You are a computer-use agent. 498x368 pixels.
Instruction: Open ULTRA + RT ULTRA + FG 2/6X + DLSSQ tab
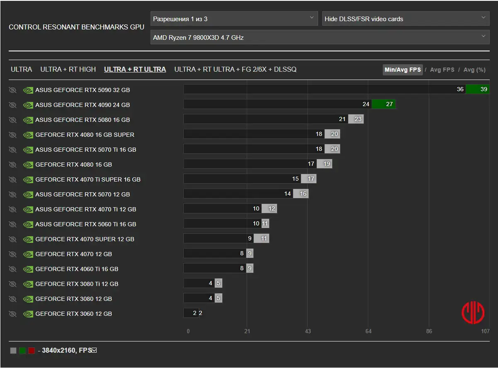tap(235, 70)
